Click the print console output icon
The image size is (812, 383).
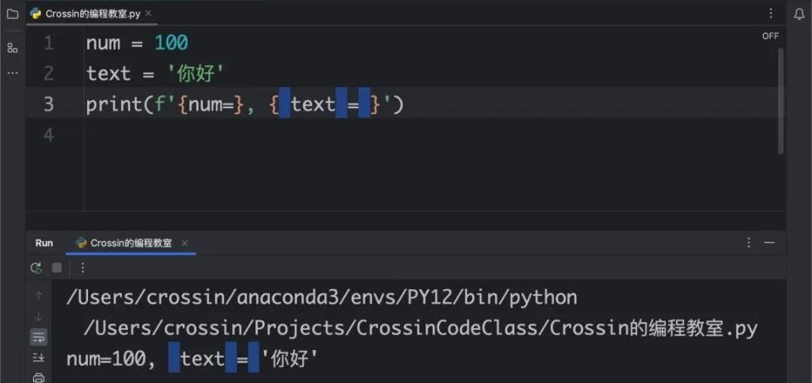coord(38,377)
